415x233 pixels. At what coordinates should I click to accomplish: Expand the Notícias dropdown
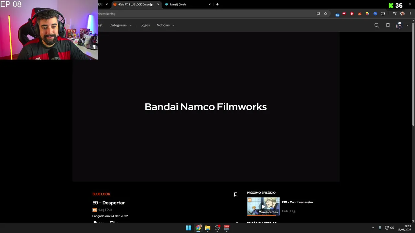click(x=165, y=25)
